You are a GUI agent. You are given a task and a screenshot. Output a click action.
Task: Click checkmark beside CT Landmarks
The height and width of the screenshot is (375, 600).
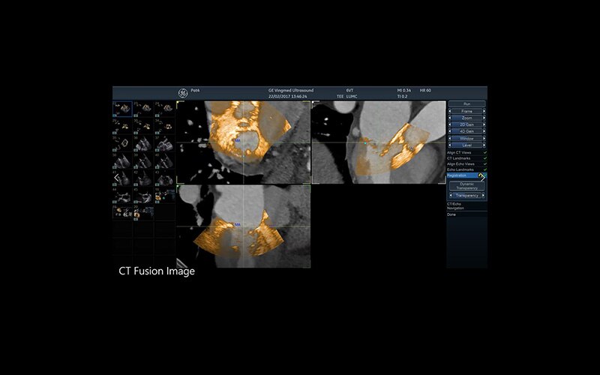[x=484, y=158]
